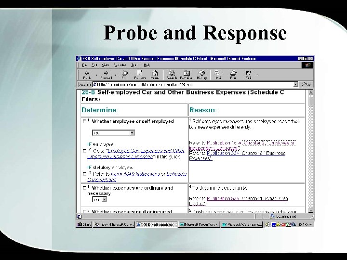
Task: Click the IF statutory employee text
Action: tap(110, 168)
